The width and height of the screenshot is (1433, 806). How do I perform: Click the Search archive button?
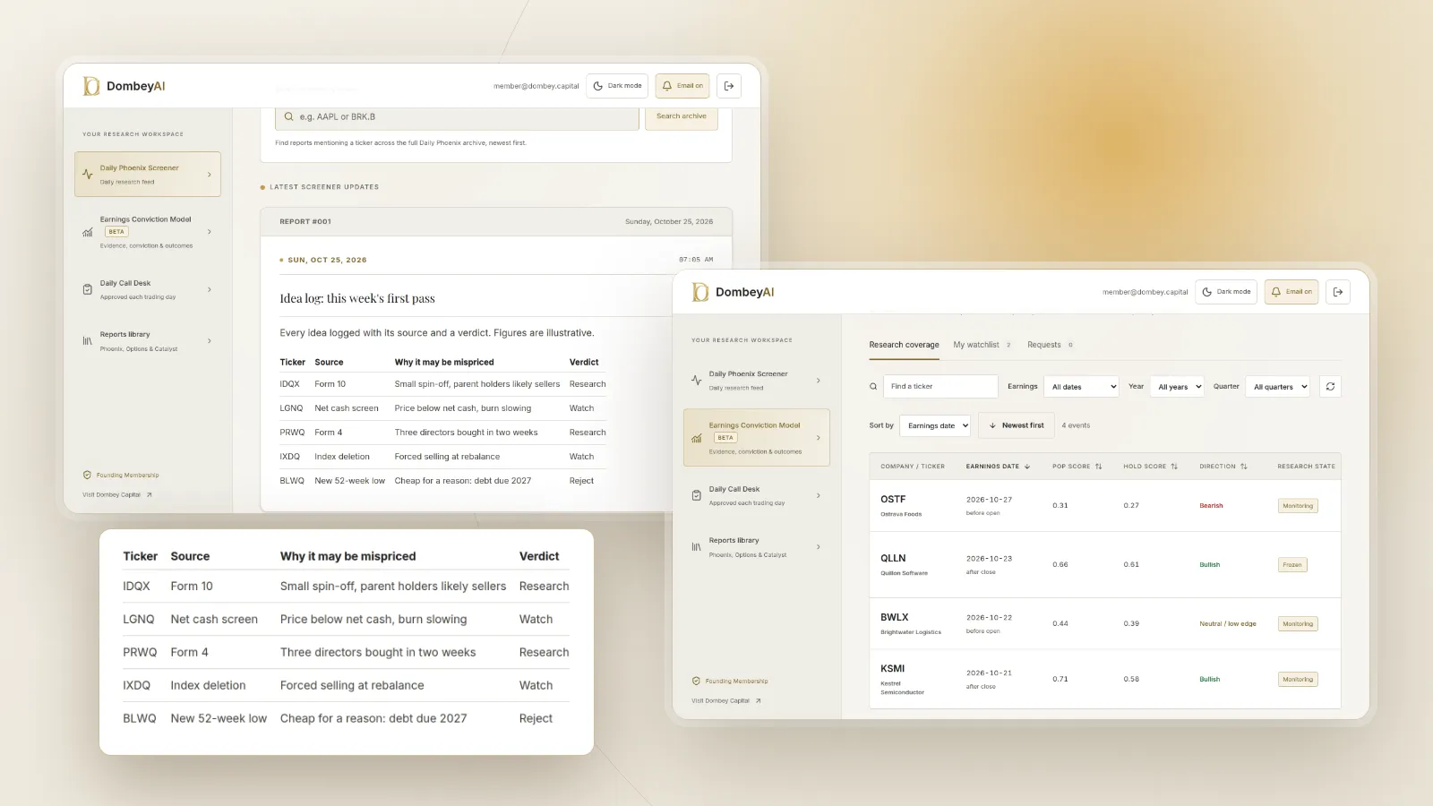click(682, 116)
